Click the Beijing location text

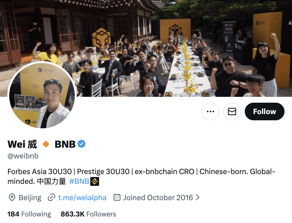30,198
